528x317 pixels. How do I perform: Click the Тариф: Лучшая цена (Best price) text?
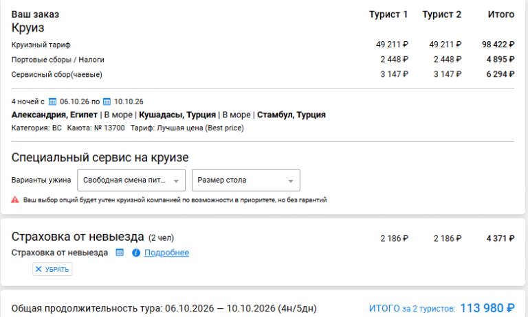pyautogui.click(x=187, y=128)
